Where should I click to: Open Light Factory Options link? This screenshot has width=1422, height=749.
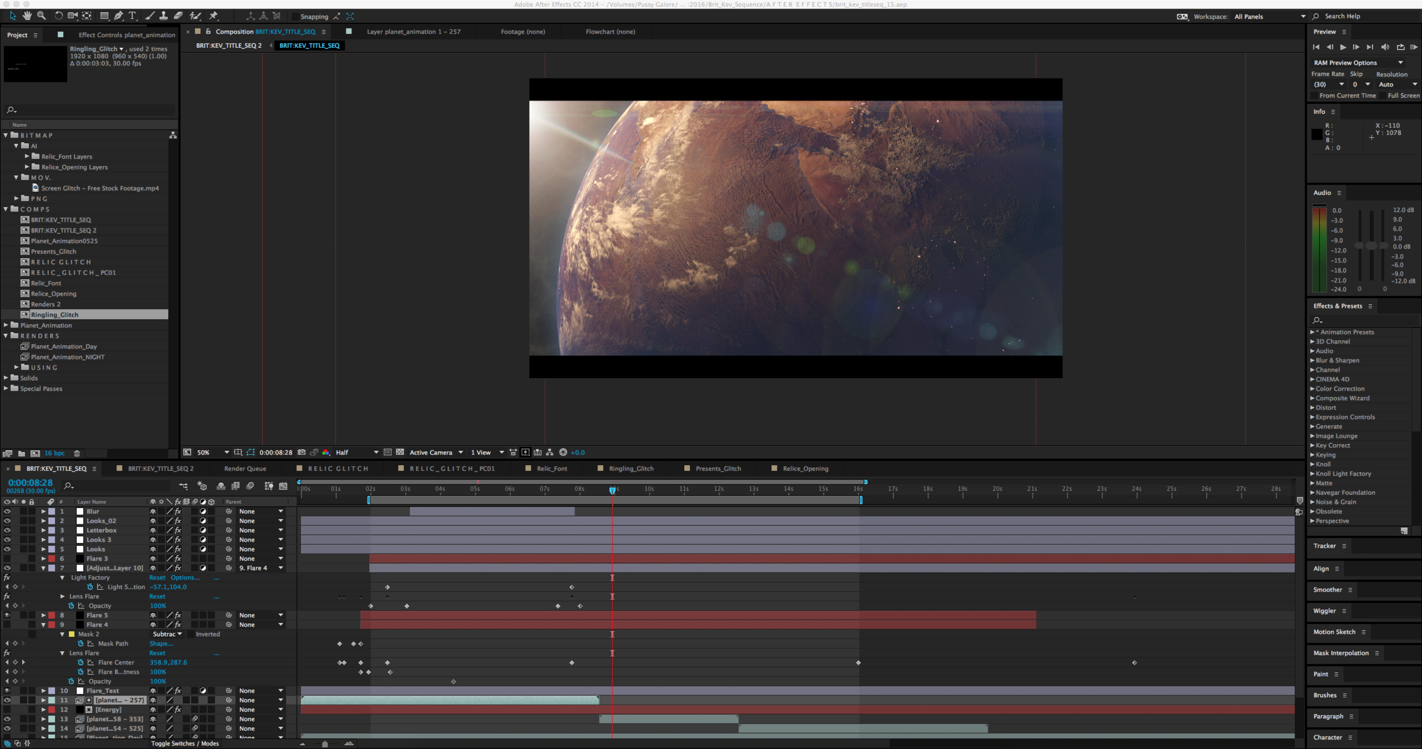185,578
